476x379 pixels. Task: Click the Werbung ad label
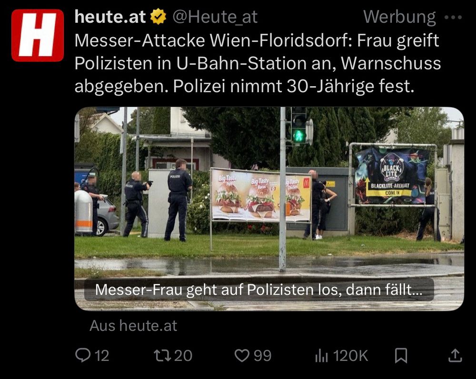point(399,17)
